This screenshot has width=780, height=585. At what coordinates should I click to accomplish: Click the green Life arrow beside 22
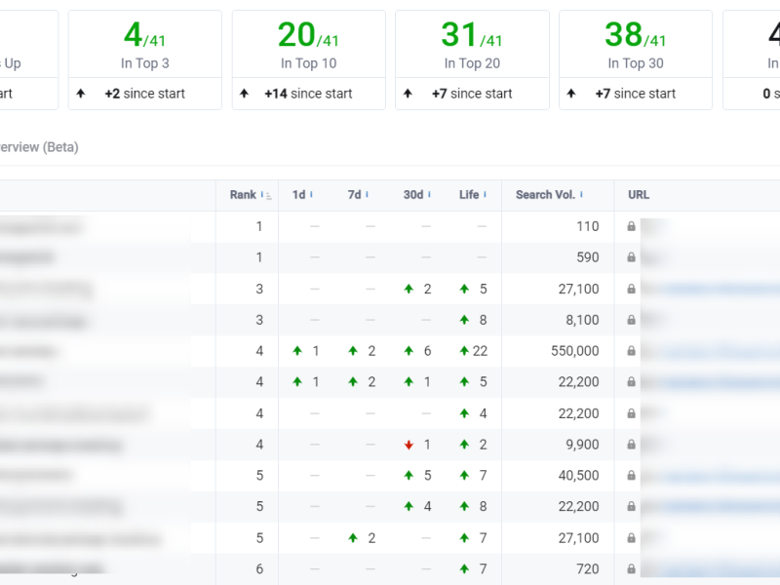(x=464, y=351)
